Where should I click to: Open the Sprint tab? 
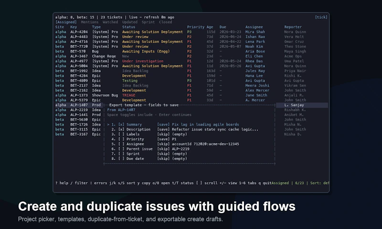[x=148, y=22]
